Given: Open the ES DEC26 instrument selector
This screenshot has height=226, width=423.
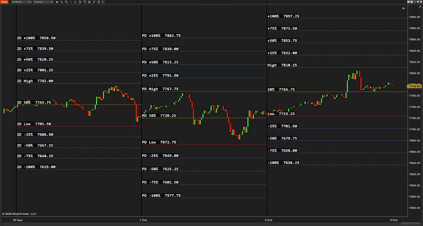Looking at the screenshot, I should (x=21, y=2).
